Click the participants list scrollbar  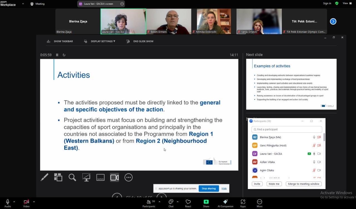(x=324, y=137)
